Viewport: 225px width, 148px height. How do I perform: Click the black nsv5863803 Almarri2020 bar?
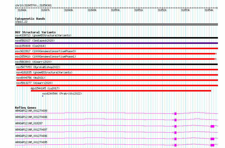116,64
